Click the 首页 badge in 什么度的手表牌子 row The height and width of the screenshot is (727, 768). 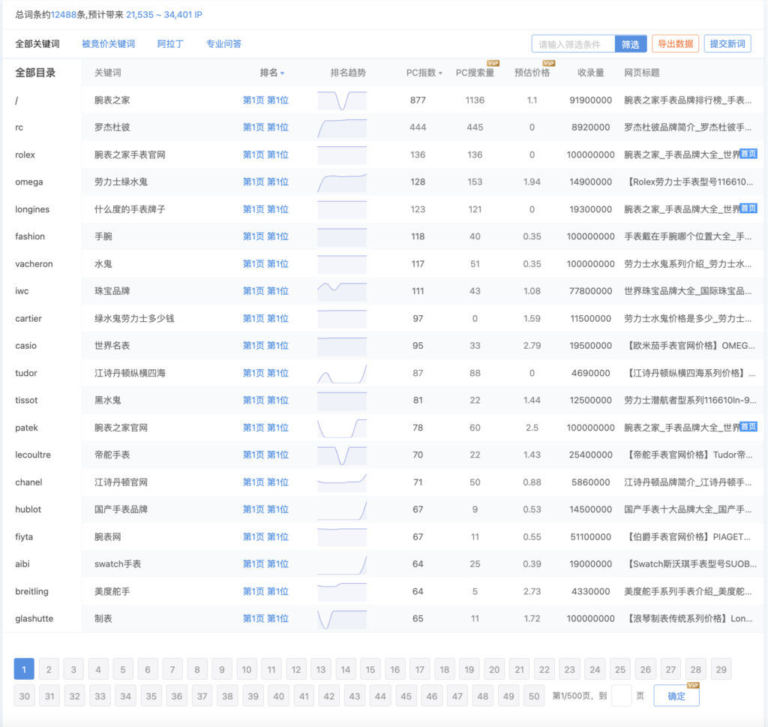[748, 209]
